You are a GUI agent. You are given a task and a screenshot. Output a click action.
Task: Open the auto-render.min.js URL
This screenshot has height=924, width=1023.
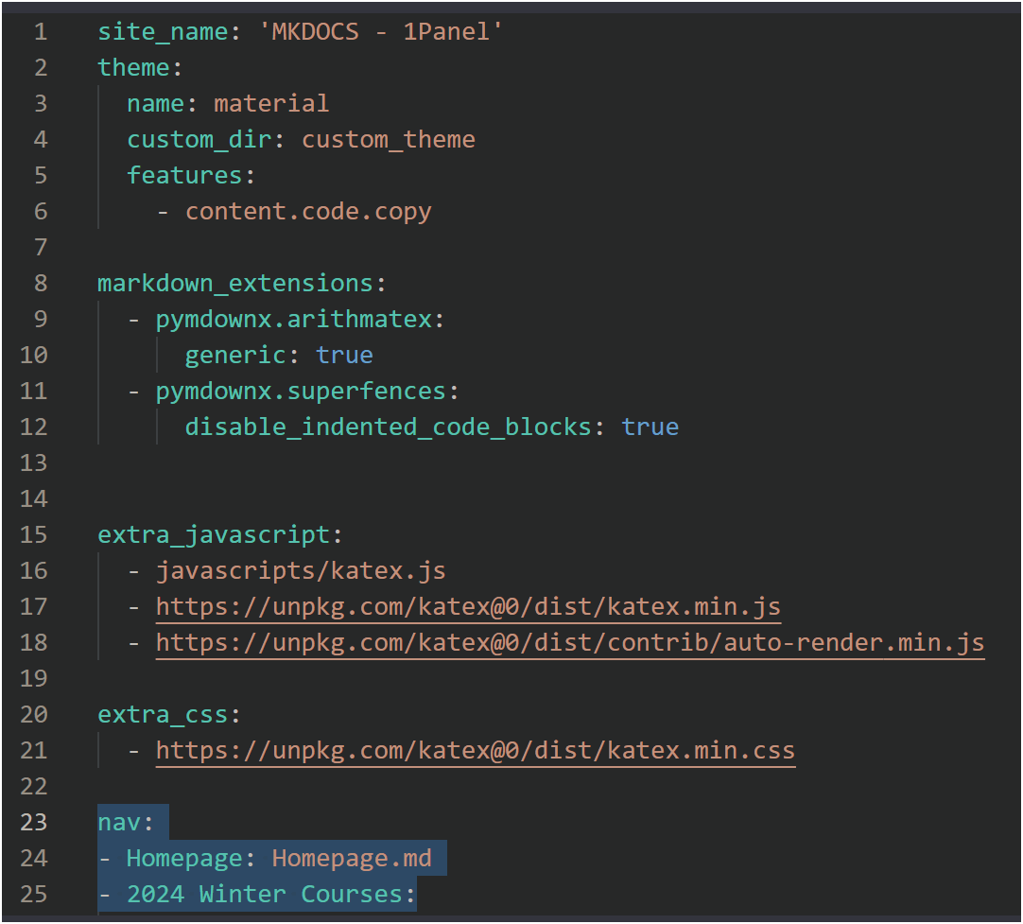coord(569,642)
